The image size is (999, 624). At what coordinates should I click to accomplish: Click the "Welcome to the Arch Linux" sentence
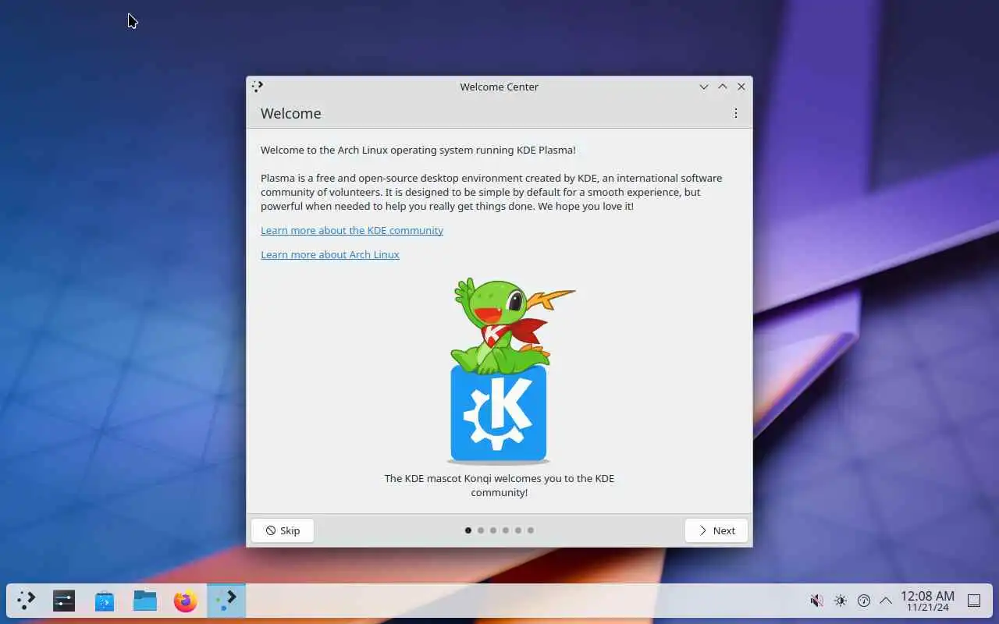point(418,150)
